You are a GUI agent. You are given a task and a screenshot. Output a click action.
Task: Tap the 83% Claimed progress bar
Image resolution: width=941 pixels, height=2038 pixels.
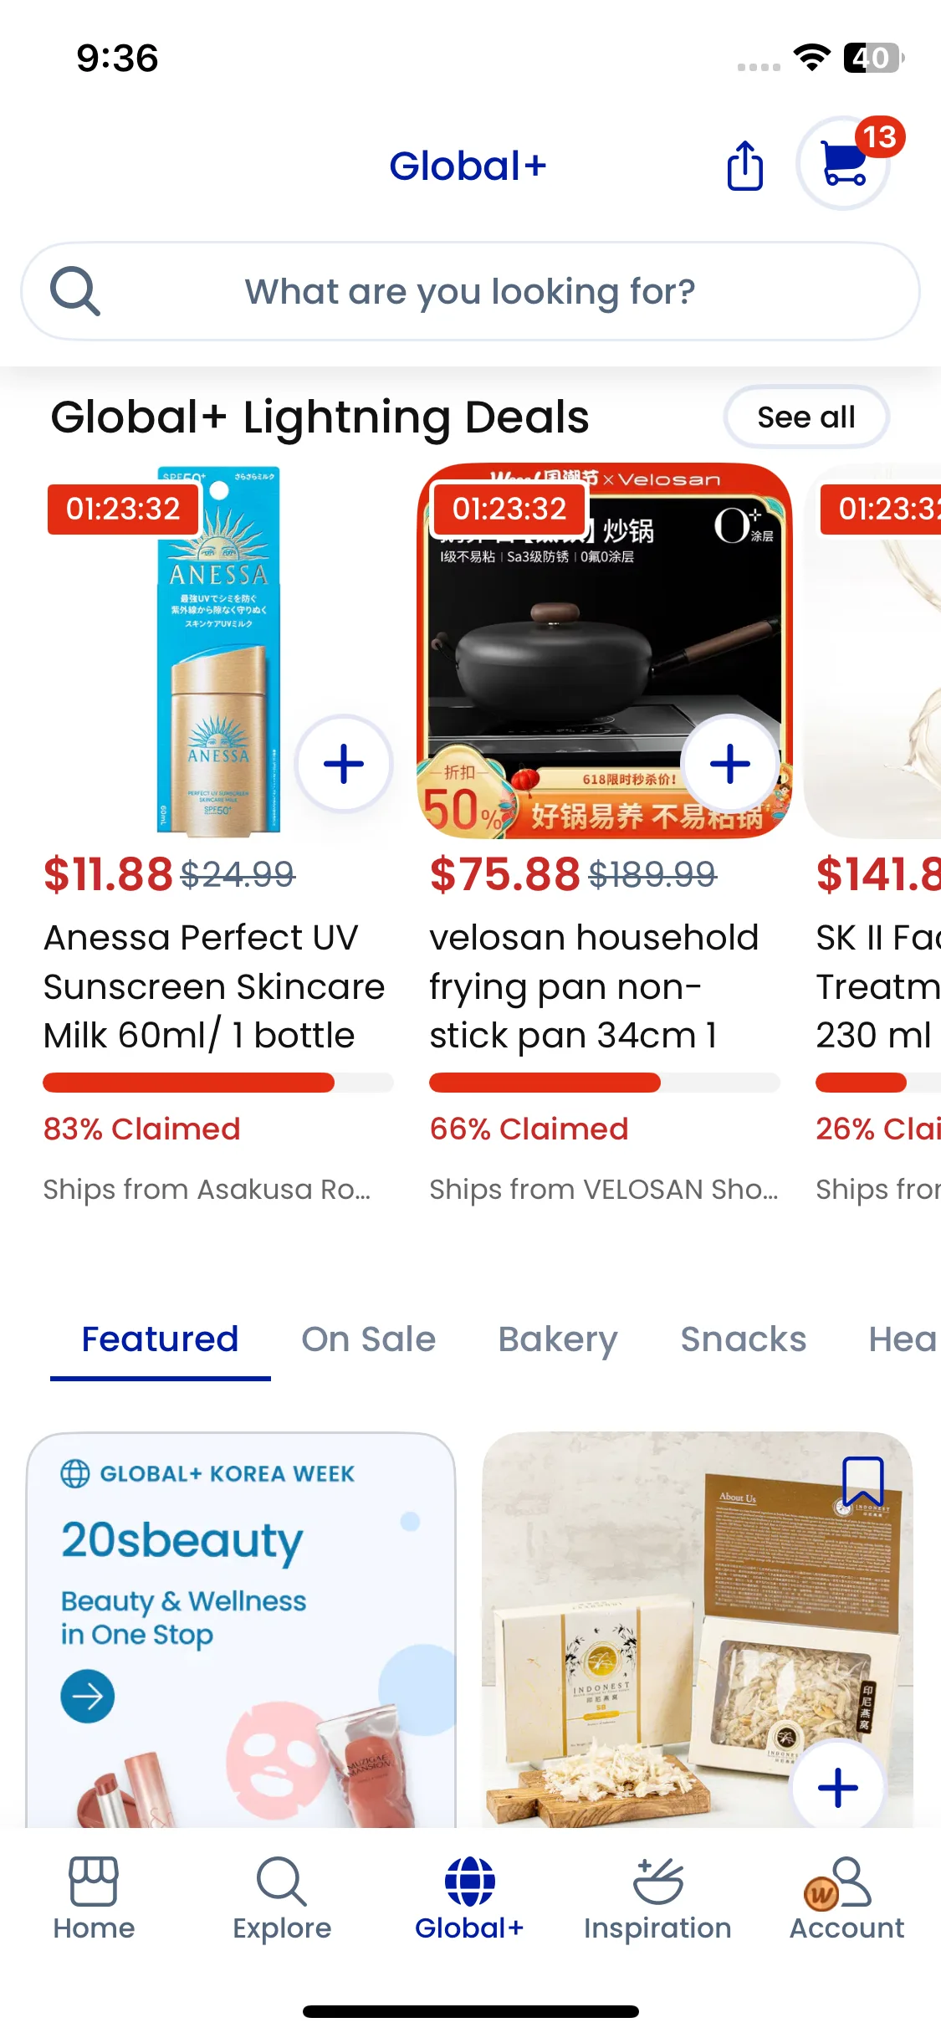(x=217, y=1083)
